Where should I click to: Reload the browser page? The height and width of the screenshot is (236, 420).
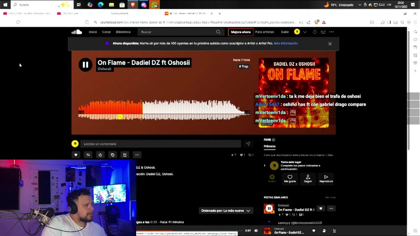[18, 22]
